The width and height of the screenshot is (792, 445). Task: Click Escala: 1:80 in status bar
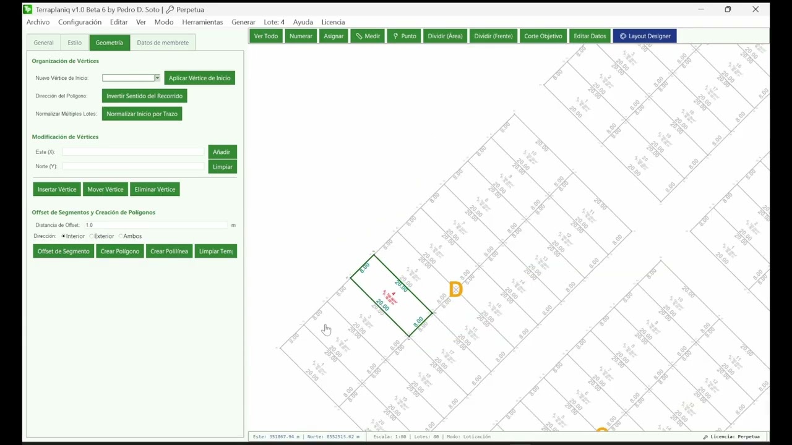pos(390,436)
